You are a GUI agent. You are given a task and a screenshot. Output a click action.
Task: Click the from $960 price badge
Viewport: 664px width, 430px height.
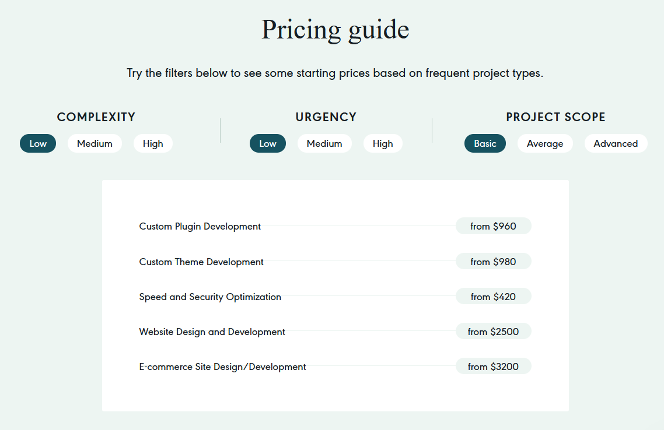coord(493,226)
